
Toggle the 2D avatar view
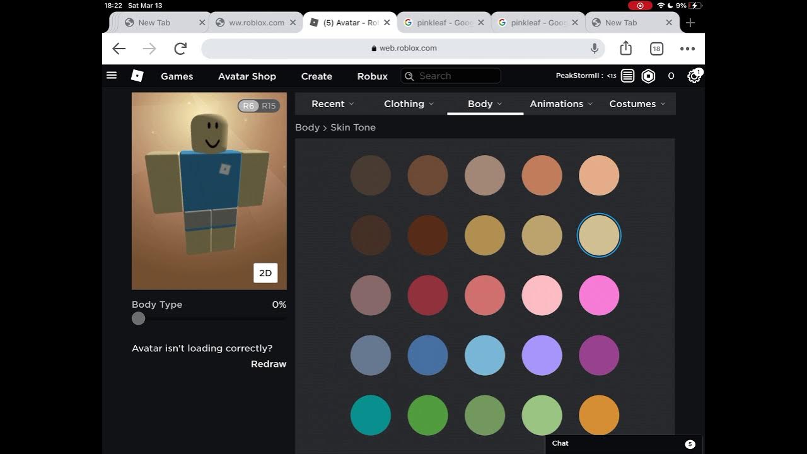(x=265, y=273)
